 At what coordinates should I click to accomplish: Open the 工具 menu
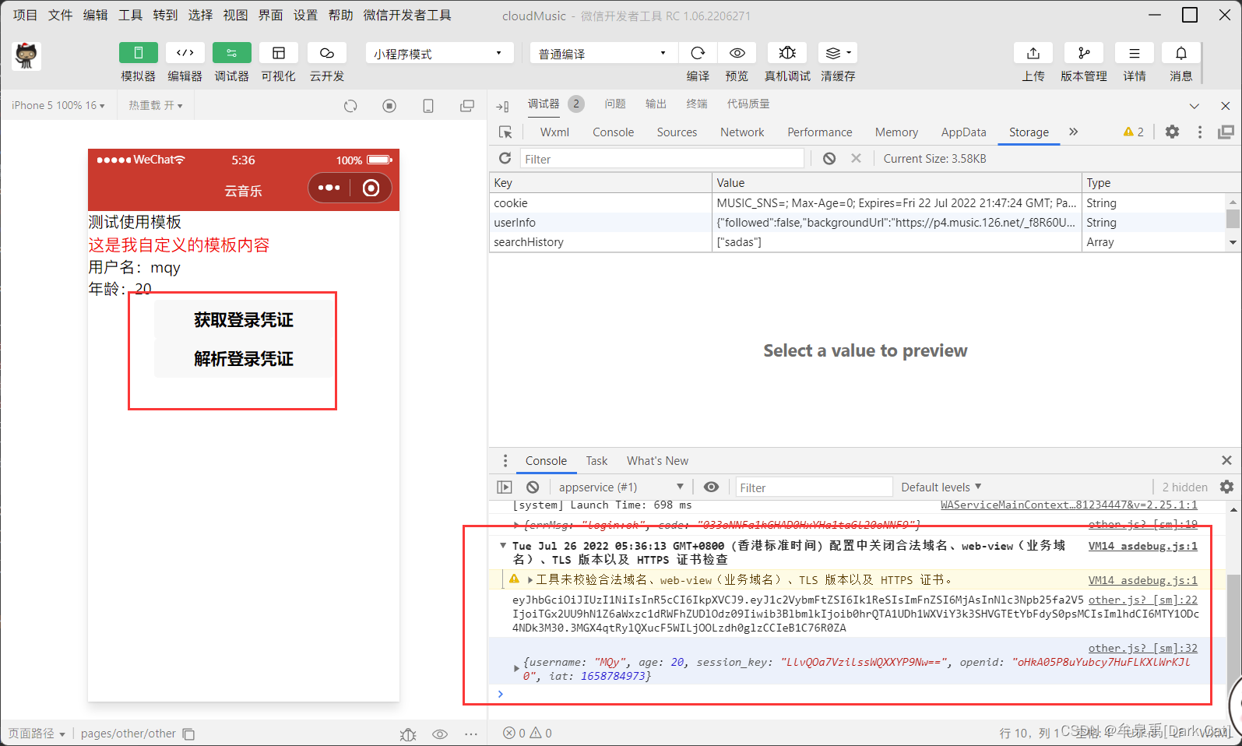[x=130, y=15]
